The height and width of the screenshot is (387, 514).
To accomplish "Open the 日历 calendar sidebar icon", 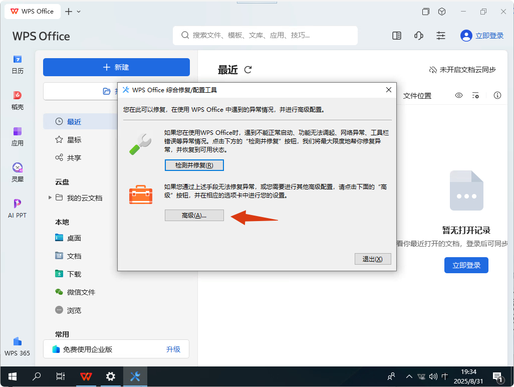I will tap(18, 64).
